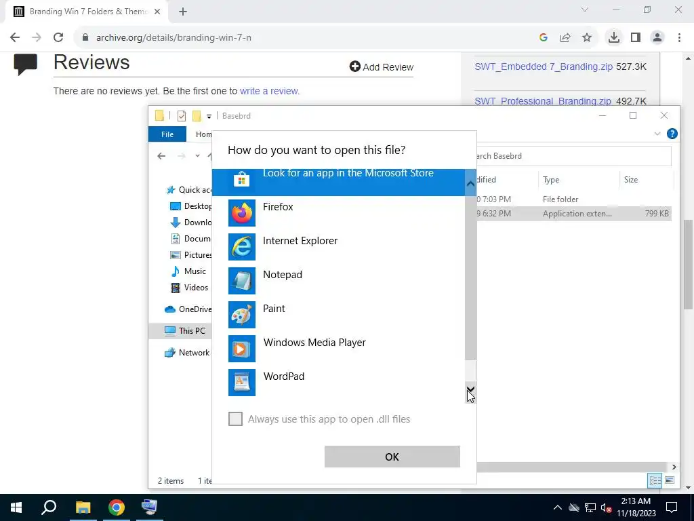Open recent locations dropdown in File Explorer
The height and width of the screenshot is (521, 694).
pyautogui.click(x=197, y=156)
